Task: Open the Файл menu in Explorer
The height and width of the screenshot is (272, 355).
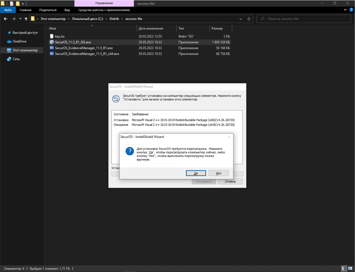Action: coord(8,10)
